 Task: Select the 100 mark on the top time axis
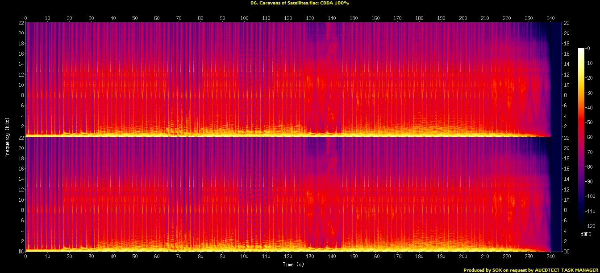tap(244, 18)
